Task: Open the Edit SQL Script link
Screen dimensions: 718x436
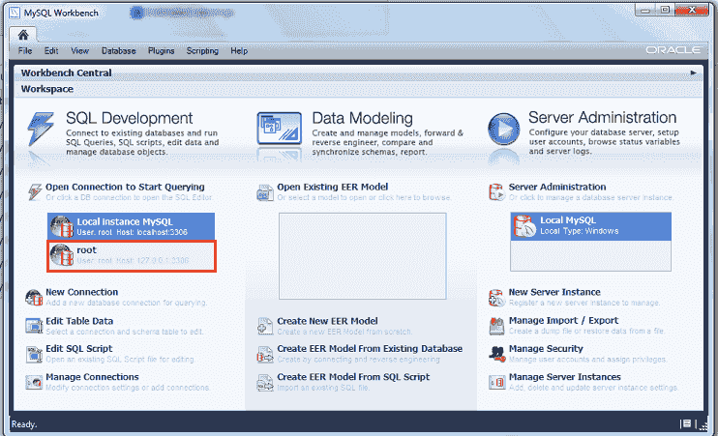Action: tap(78, 348)
